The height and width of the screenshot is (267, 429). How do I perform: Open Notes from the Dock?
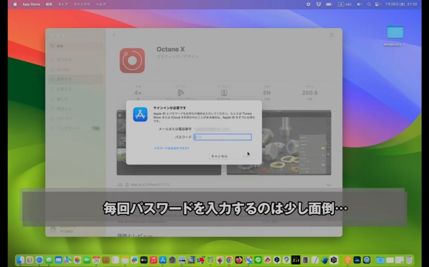pos(125,260)
